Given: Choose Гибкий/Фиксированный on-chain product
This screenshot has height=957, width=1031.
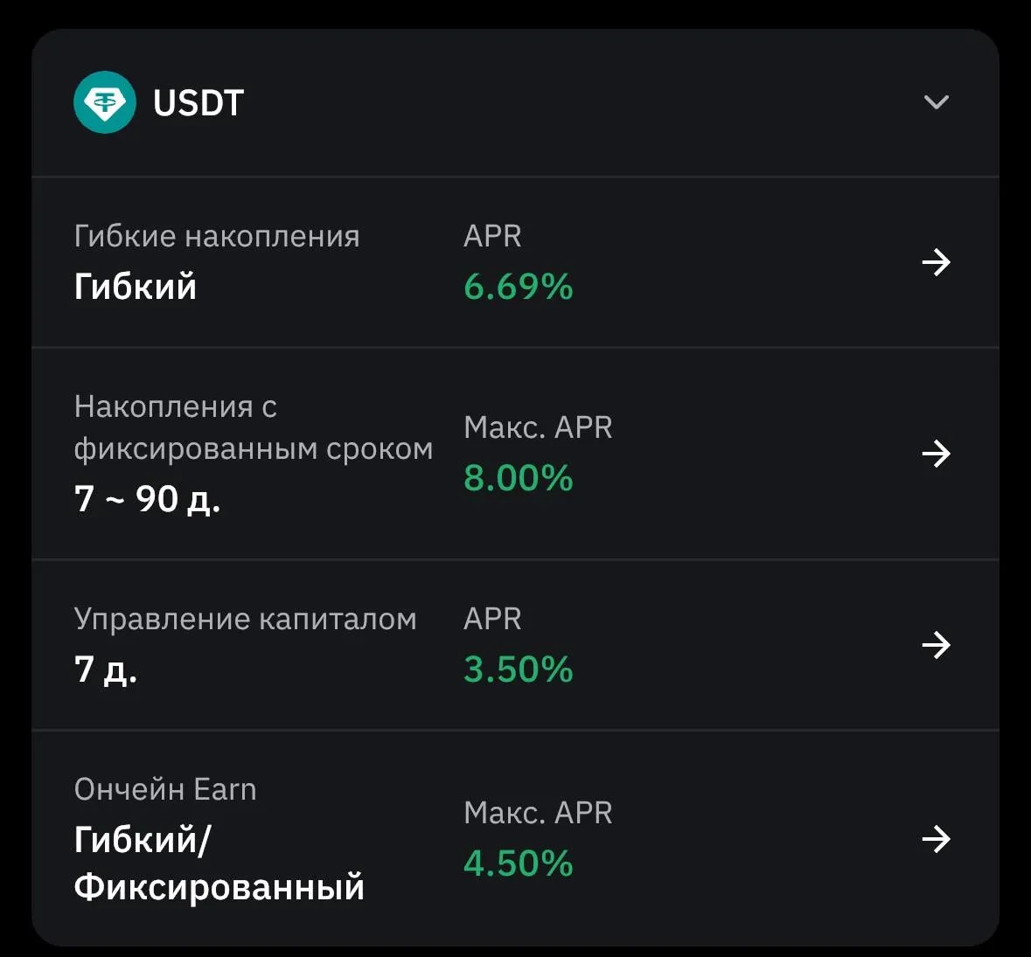Looking at the screenshot, I should (219, 863).
